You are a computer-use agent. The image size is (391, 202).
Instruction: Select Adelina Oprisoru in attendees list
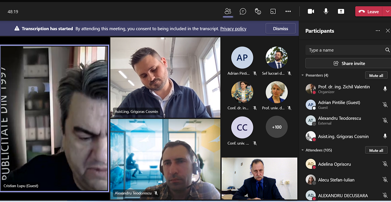coord(335,164)
